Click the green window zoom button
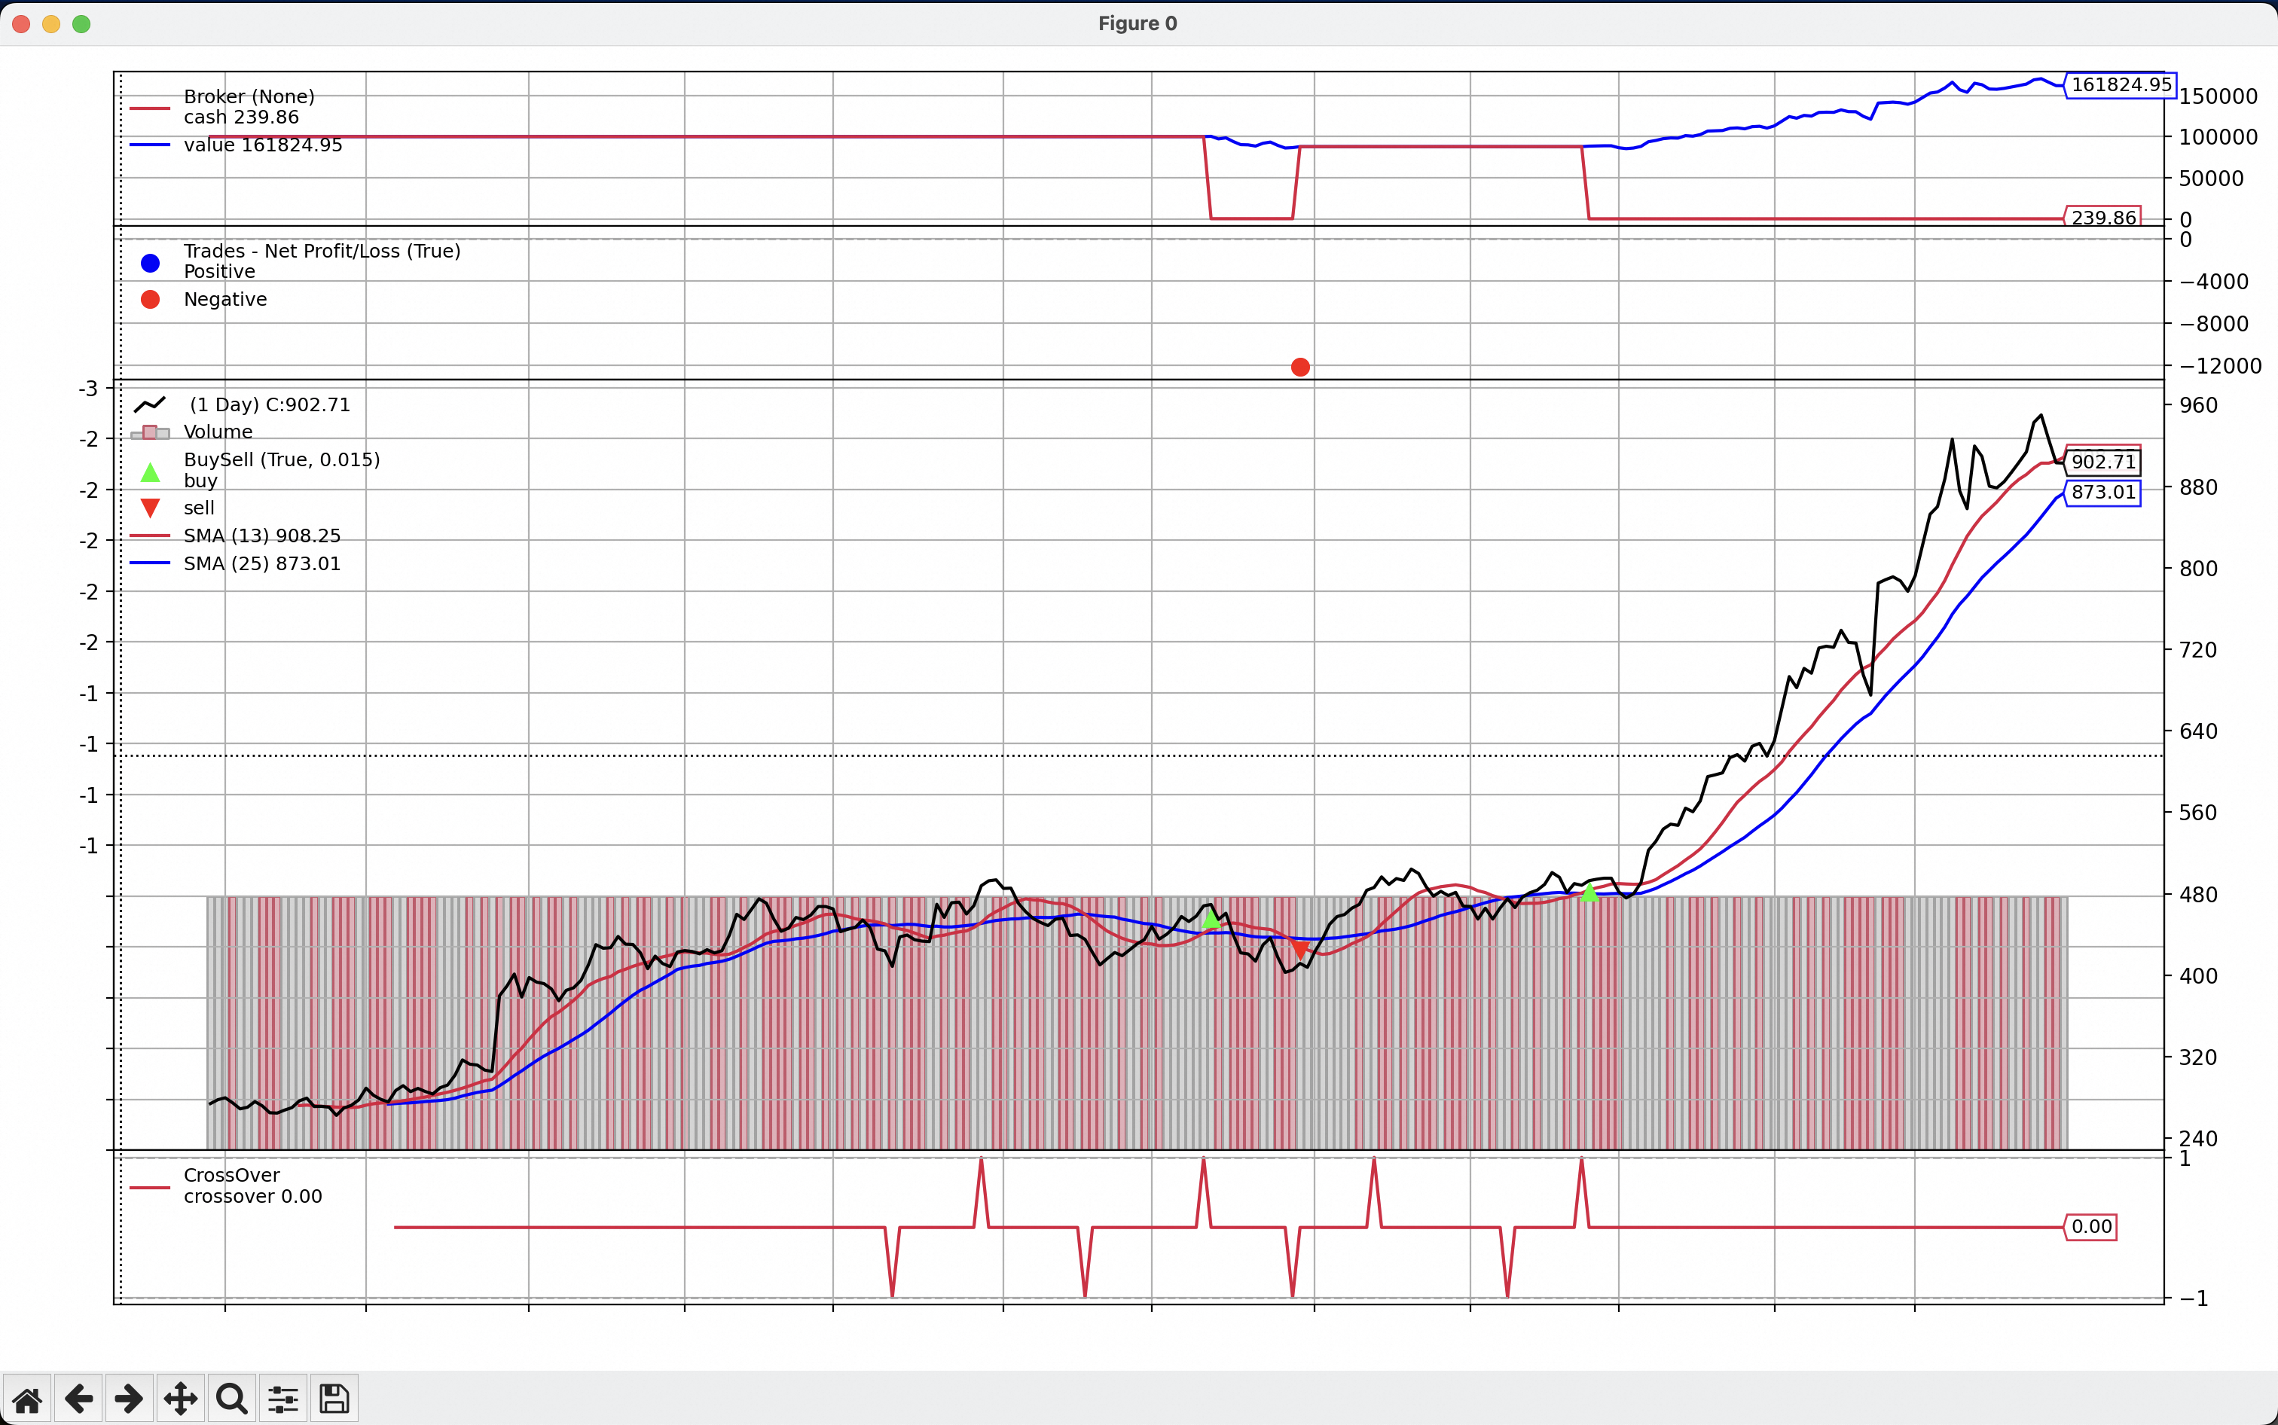Viewport: 2278px width, 1425px height. coord(81,23)
